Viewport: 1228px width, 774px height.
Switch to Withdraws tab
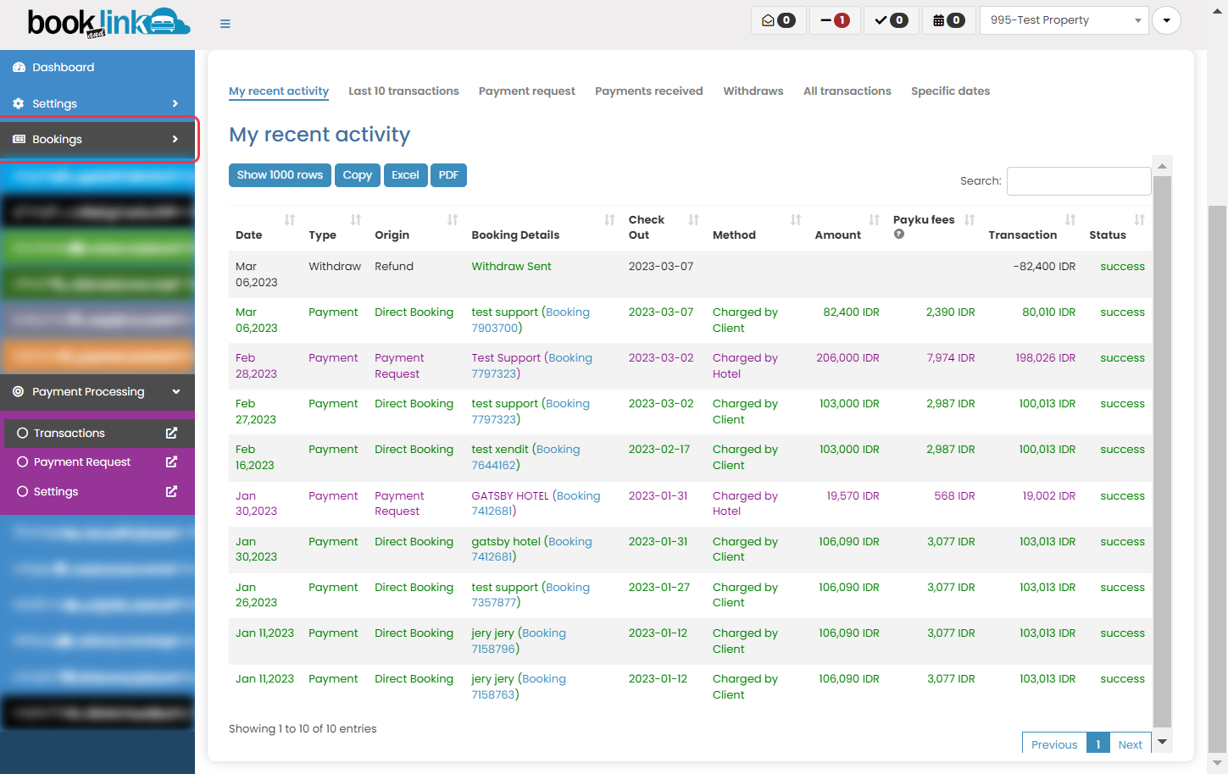[753, 91]
